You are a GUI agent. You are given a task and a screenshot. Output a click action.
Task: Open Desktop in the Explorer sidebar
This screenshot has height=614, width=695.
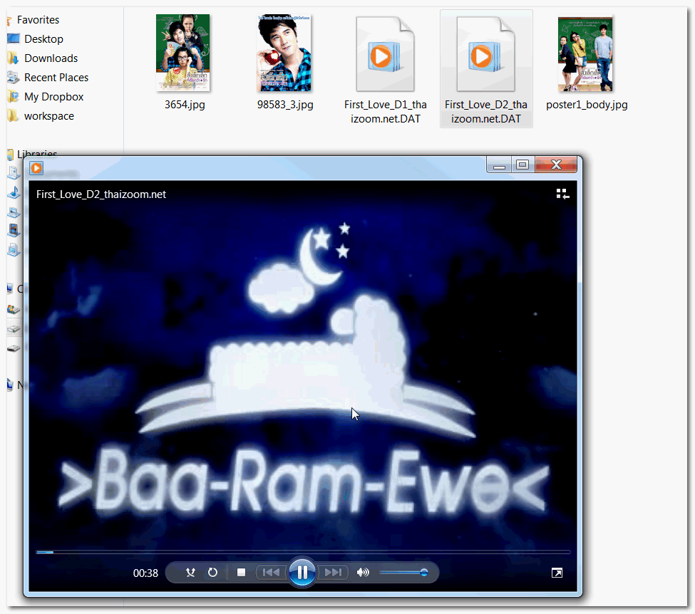point(43,39)
